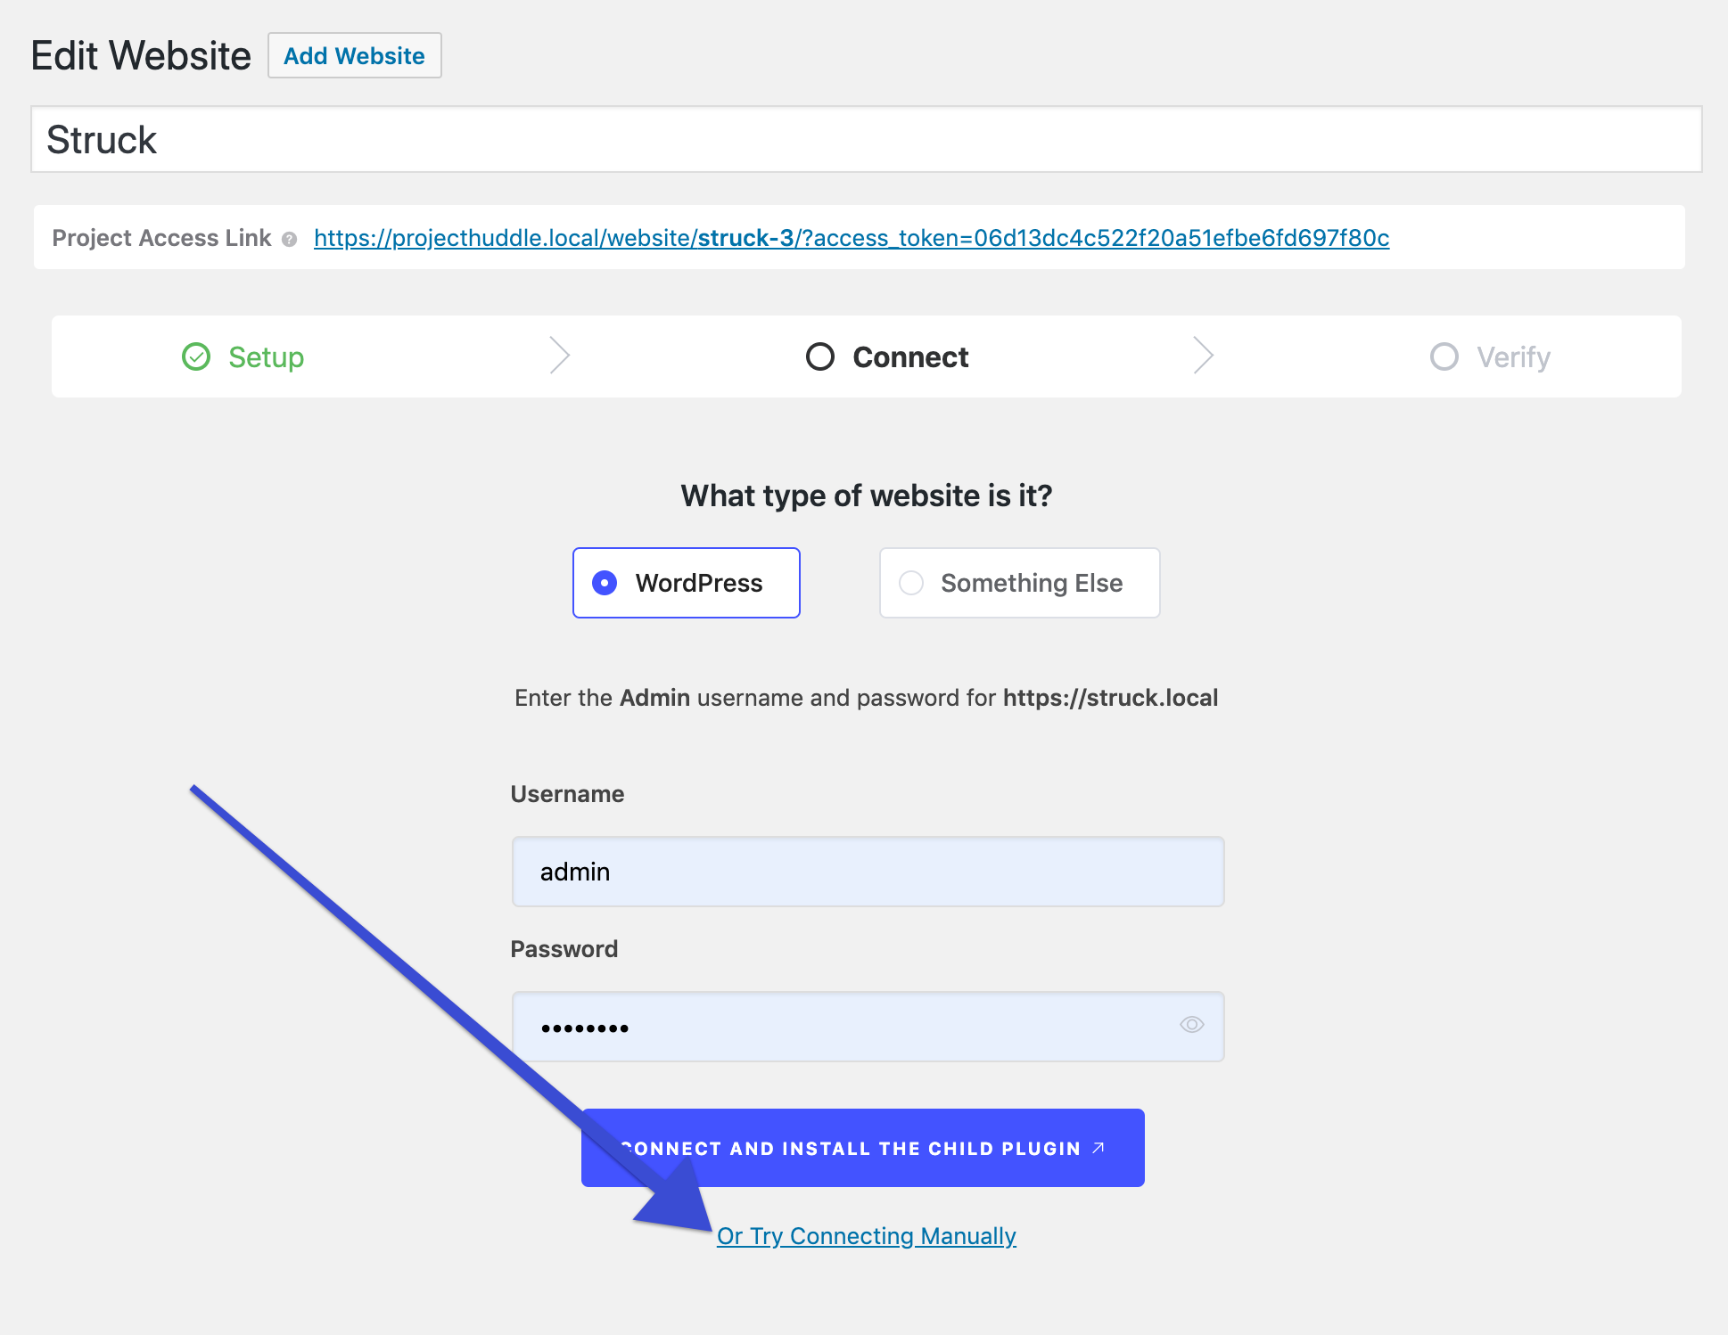The width and height of the screenshot is (1728, 1335).
Task: Go to the Verify step
Action: coord(1513,357)
